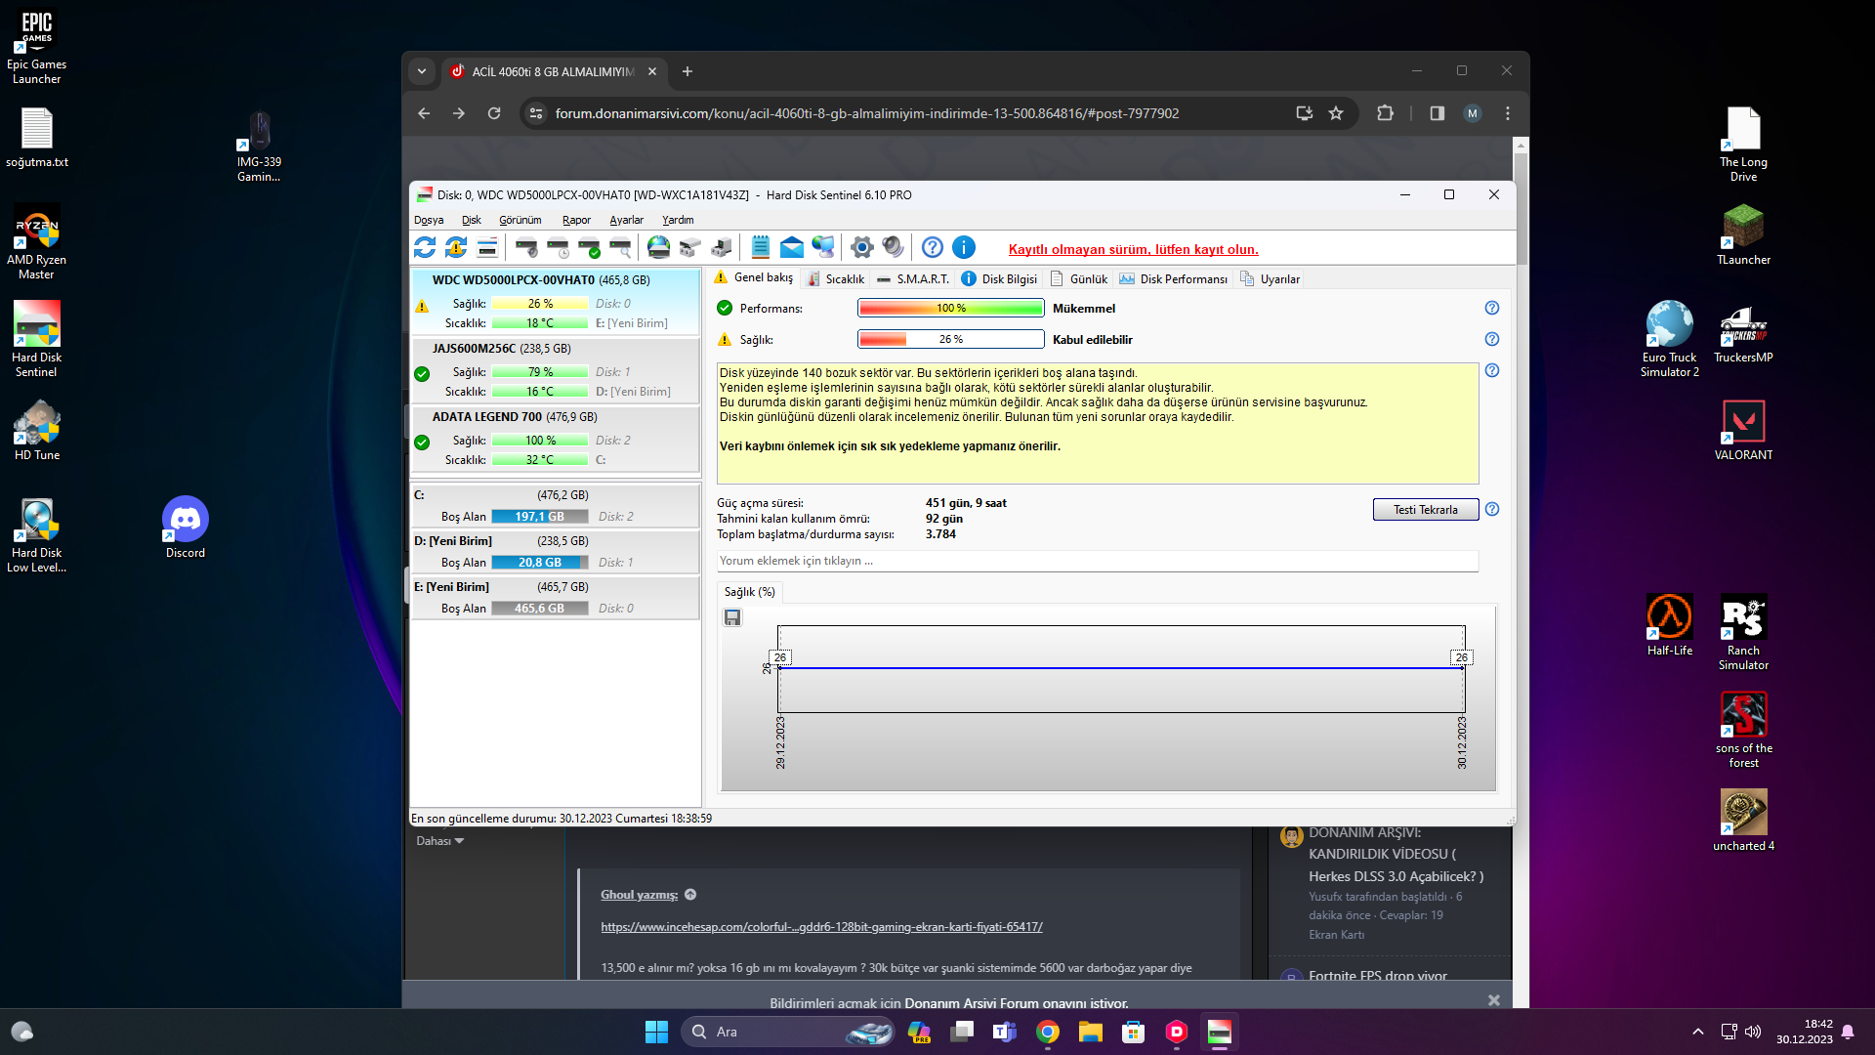Click the disk with binoculars icon
This screenshot has height=1055, width=1875.
point(690,247)
